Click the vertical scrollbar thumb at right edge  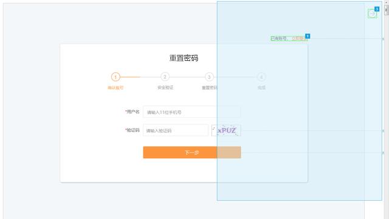[x=387, y=10]
